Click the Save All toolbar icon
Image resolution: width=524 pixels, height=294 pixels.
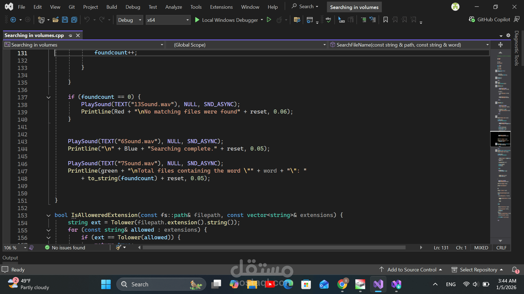74,20
